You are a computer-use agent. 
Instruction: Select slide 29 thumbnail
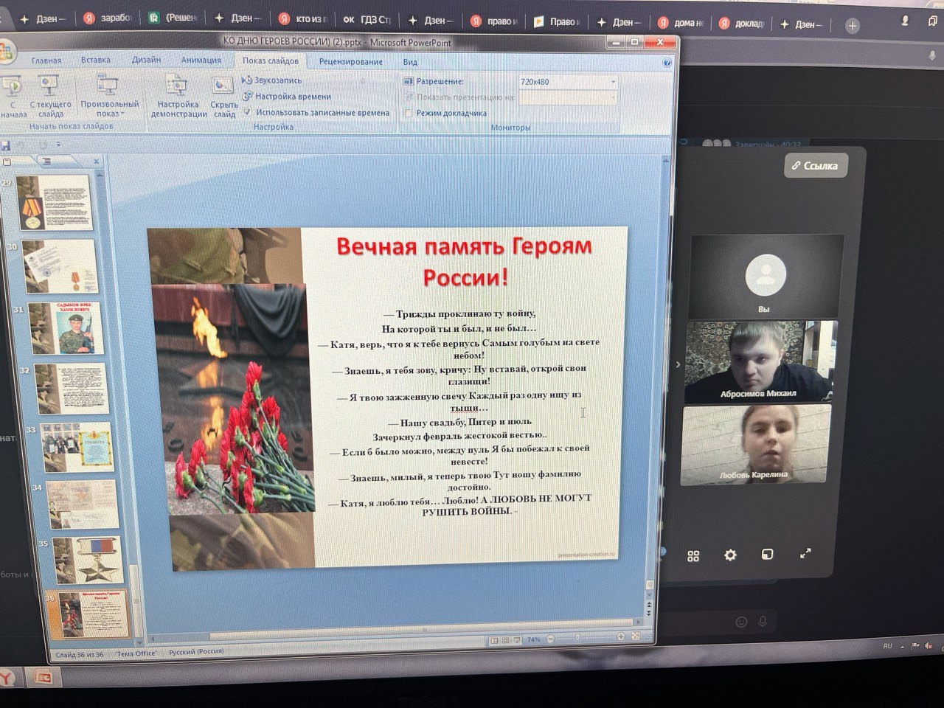pos(53,202)
